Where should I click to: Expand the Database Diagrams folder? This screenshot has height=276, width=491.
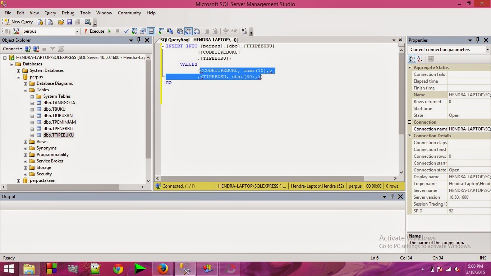26,83
